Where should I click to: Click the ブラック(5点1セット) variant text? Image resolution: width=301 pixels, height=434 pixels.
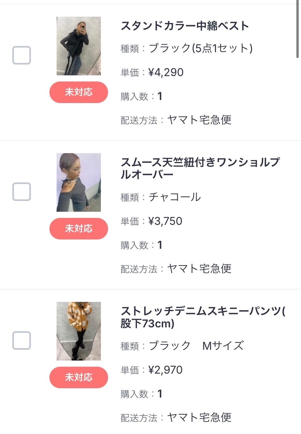click(200, 48)
